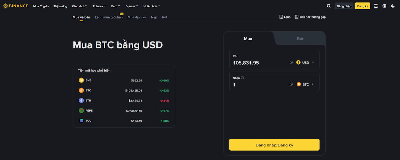
Task: Open Mua Crypto in top navigation
Action: pos(41,6)
